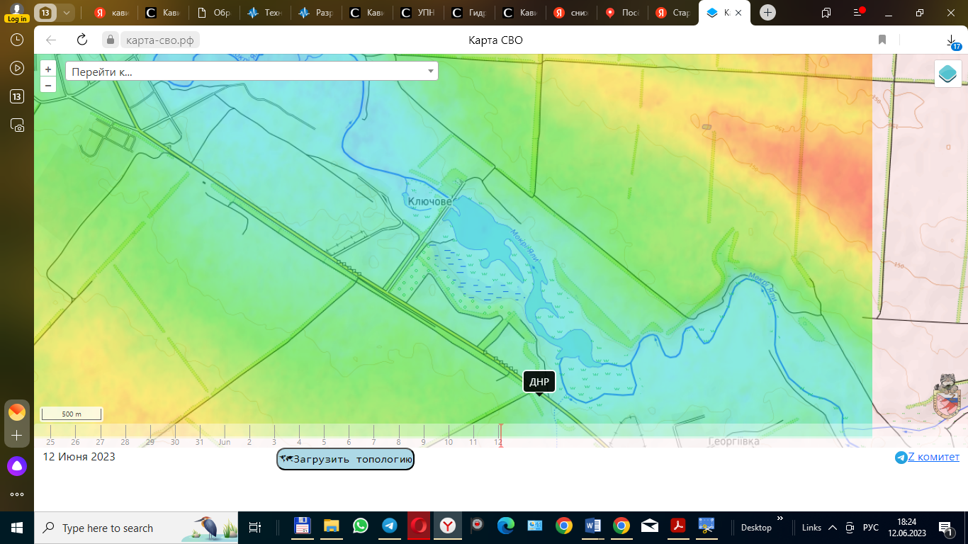Expand the 'Перейти к...' dropdown

(430, 71)
